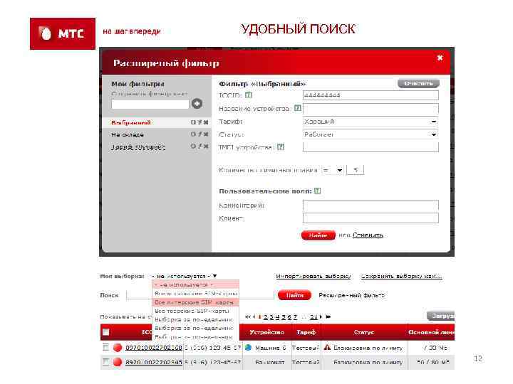Open the Статус dropdown showing 'Работает'
Screen dimensions: 513x384
370,134
